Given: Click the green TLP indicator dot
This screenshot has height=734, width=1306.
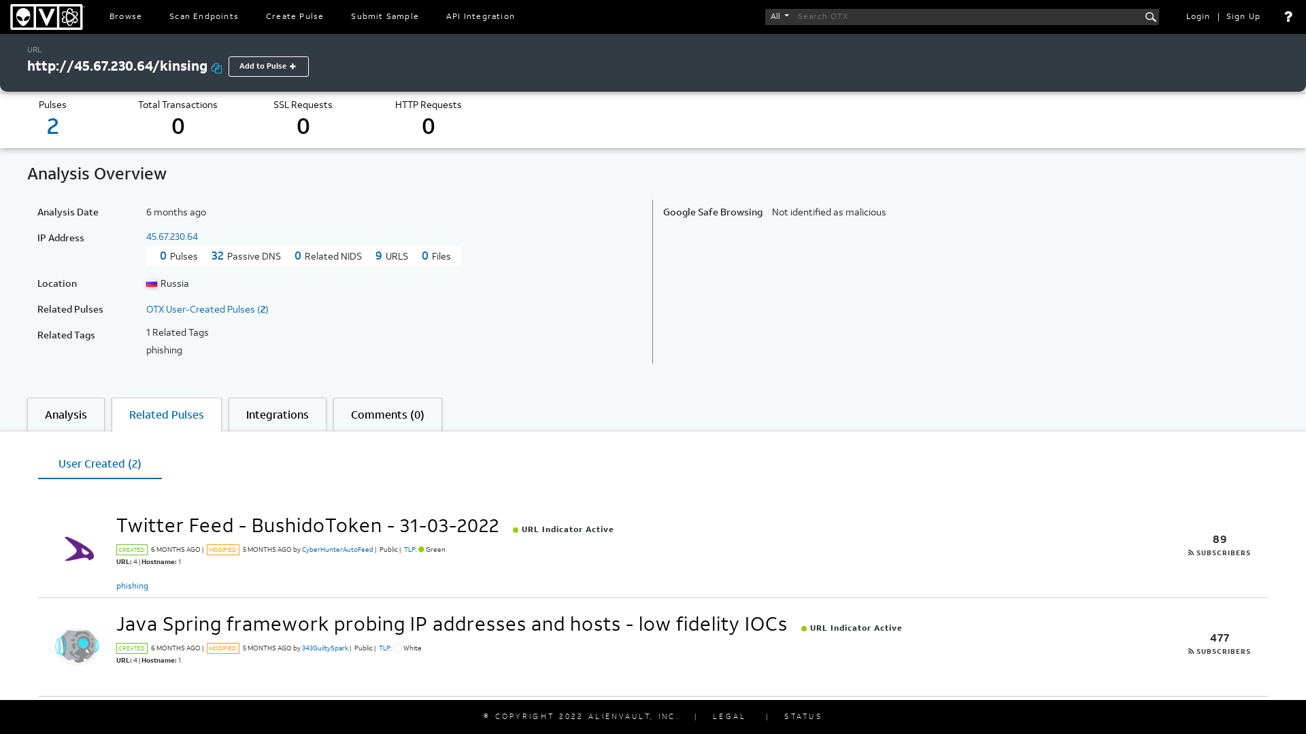Looking at the screenshot, I should click(x=421, y=550).
